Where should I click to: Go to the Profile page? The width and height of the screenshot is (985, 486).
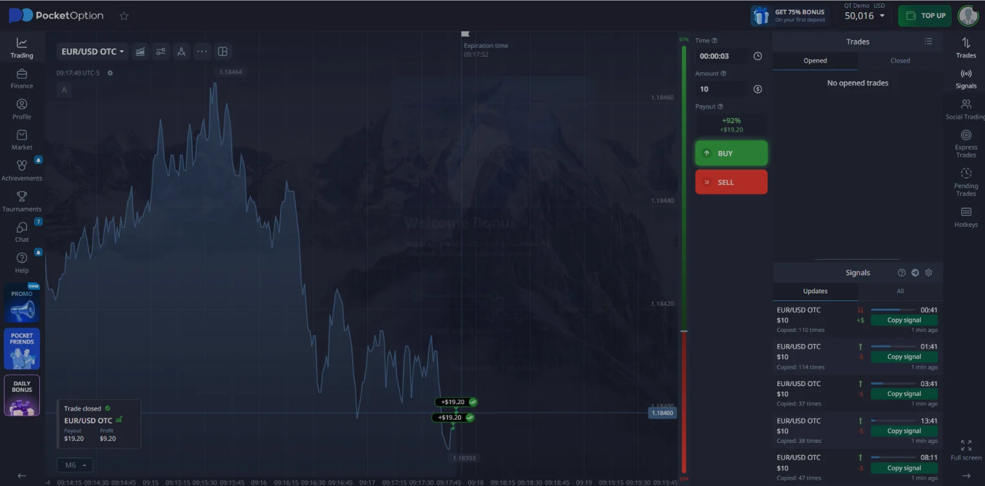[x=22, y=110]
